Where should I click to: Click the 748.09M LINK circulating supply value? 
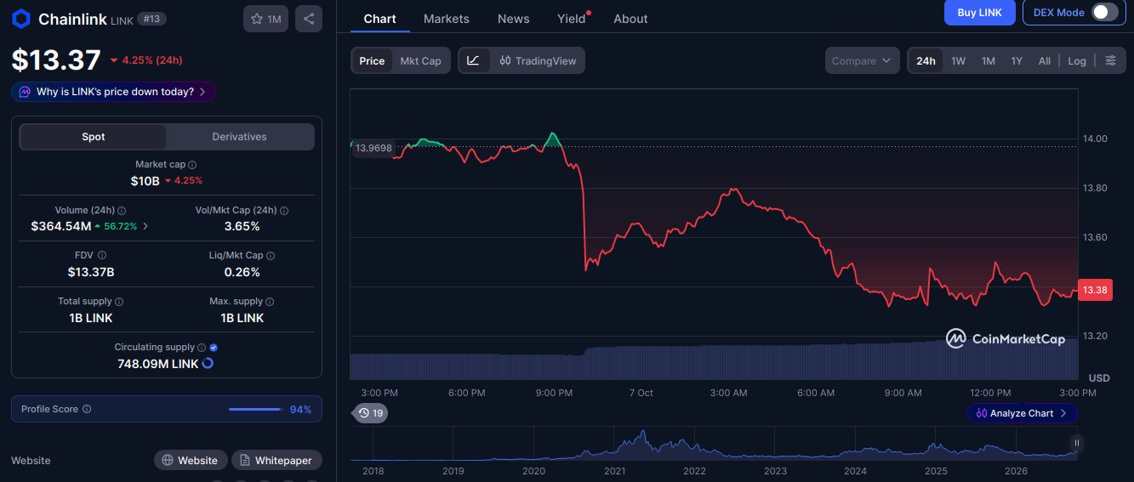(157, 364)
